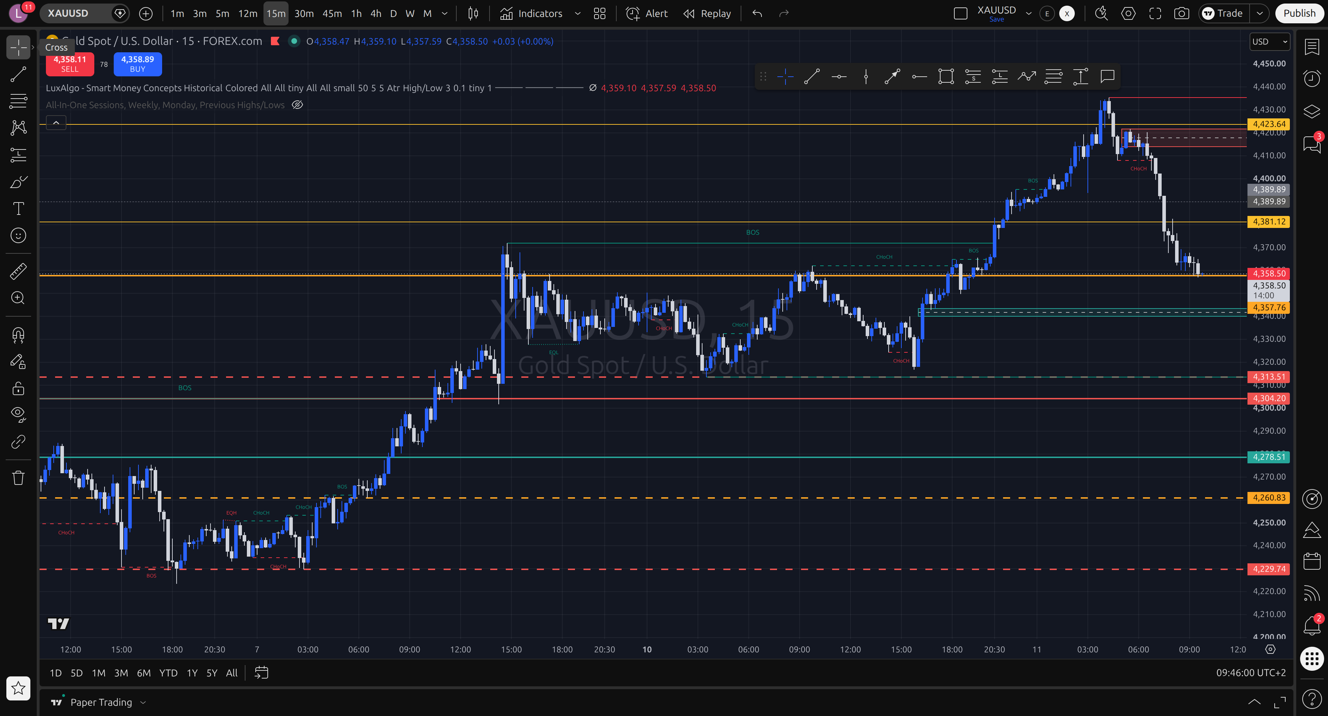Open the Alerts panel clock icon
Viewport: 1328px width, 716px height.
pos(1311,78)
